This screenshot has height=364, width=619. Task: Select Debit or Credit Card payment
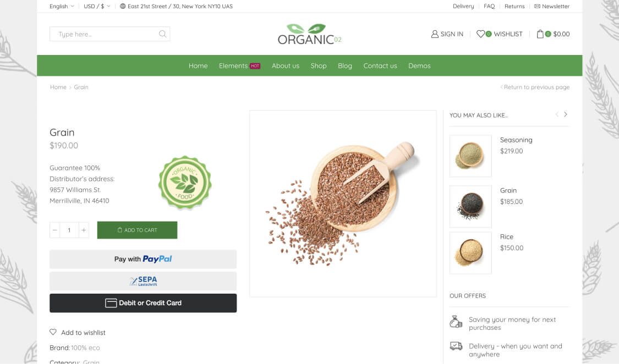143,303
